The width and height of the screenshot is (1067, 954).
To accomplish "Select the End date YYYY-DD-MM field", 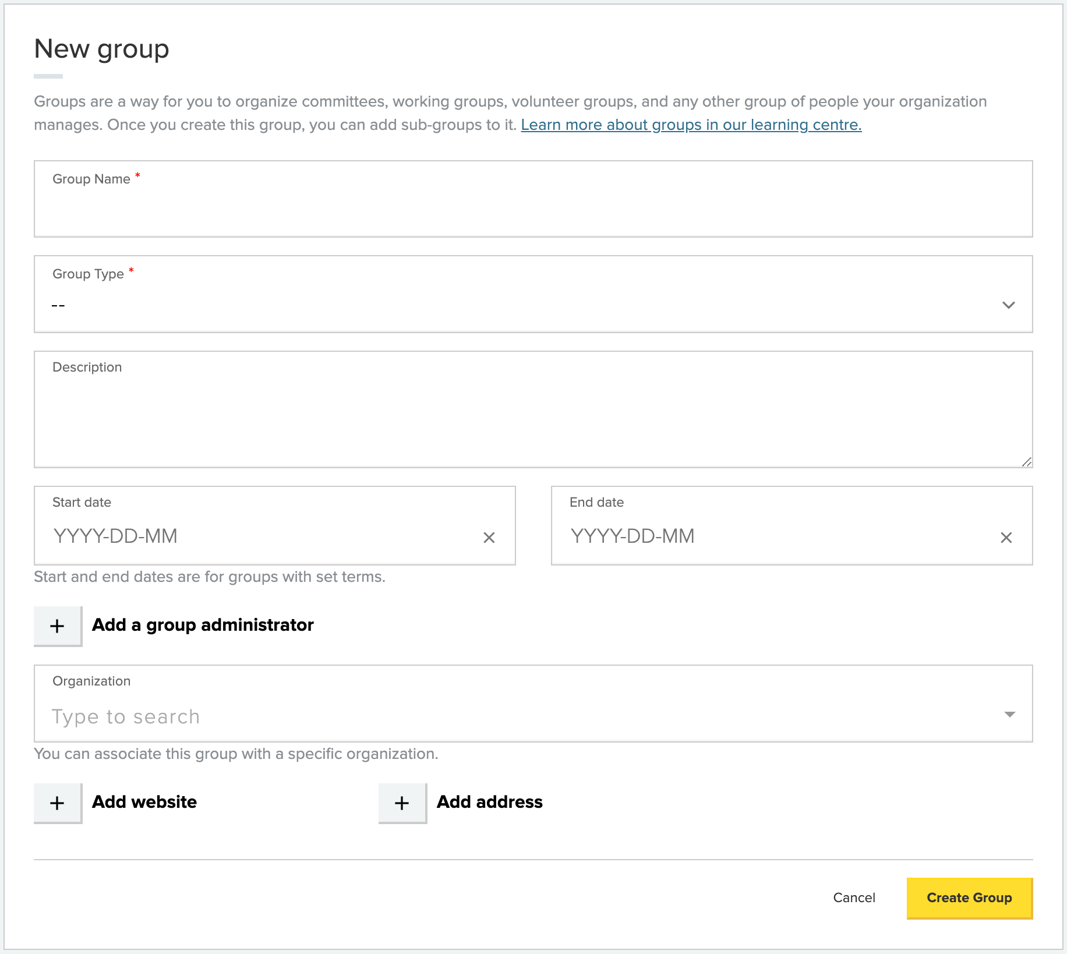I will pos(699,536).
